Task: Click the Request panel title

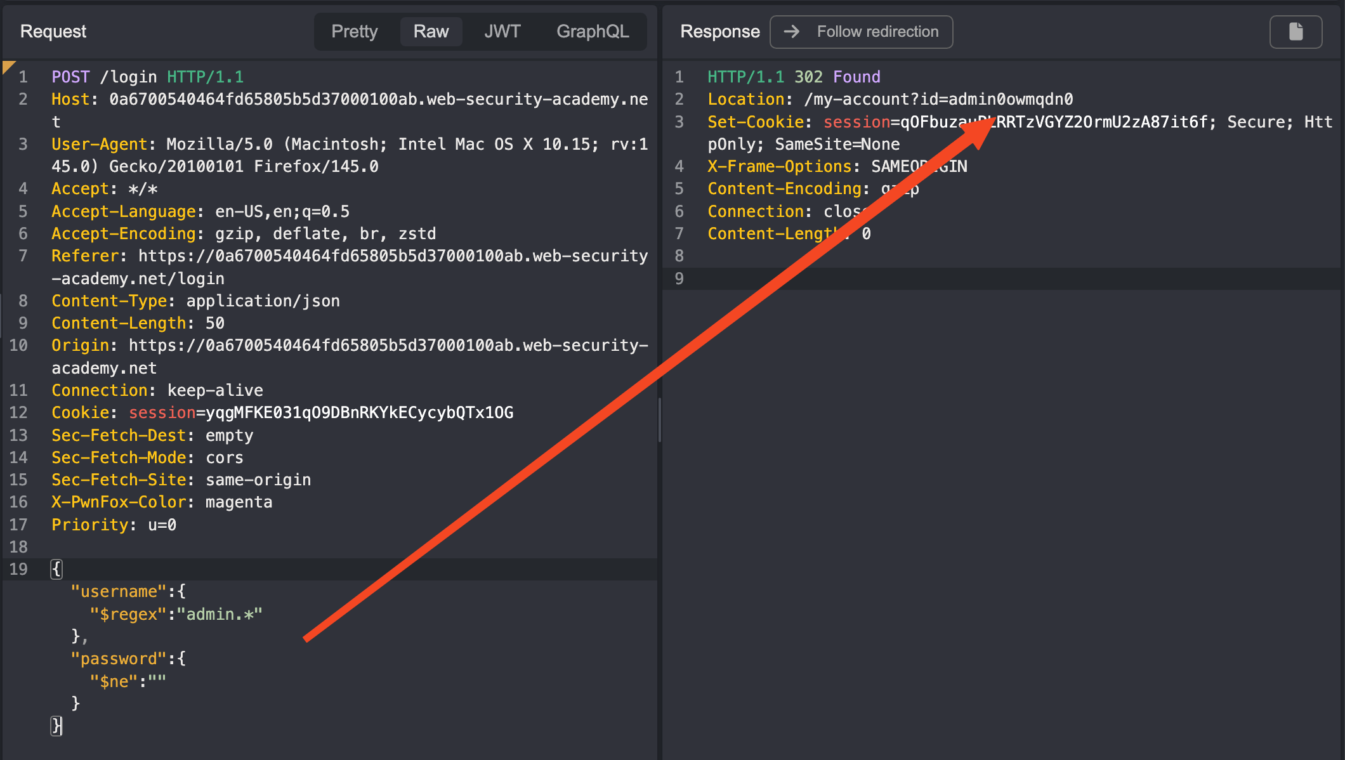Action: 53,32
